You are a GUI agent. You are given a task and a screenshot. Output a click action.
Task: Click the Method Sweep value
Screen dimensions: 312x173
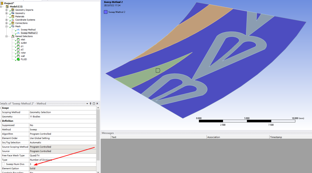tap(63, 129)
